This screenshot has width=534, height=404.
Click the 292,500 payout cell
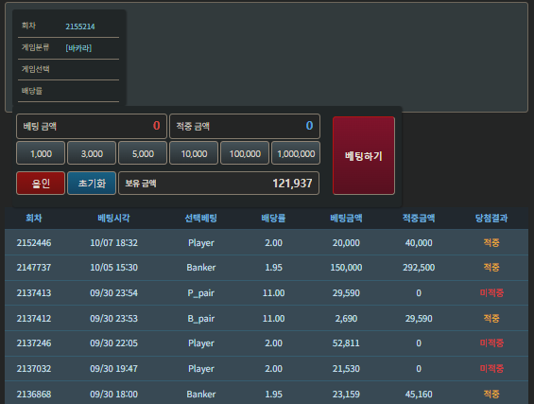(419, 268)
